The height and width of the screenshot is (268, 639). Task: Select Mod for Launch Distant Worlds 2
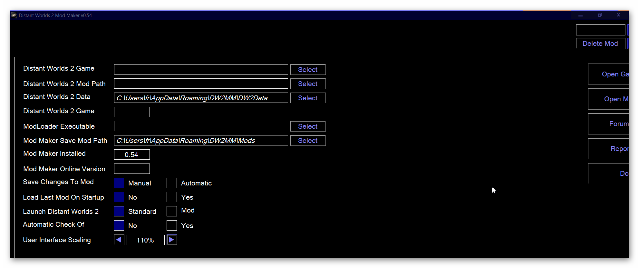click(x=172, y=211)
